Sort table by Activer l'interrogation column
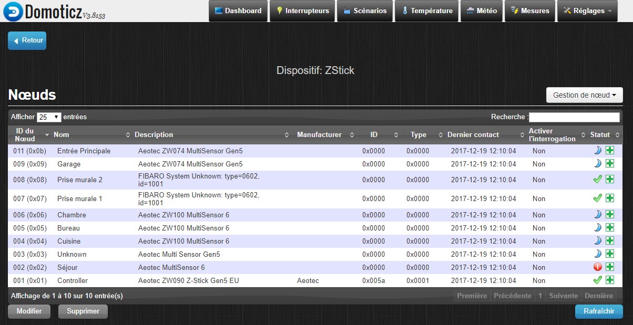633x325 pixels. point(557,135)
